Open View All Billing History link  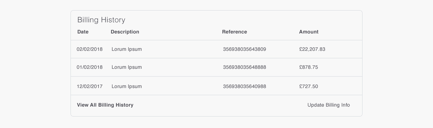coord(105,105)
